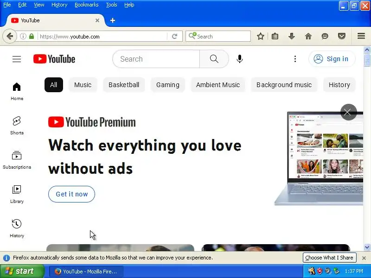
Task: Save page to Pocket icon
Action: point(341,37)
